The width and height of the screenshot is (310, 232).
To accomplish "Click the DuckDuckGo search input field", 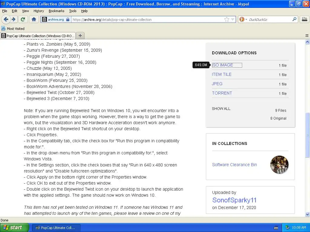I will [269, 20].
